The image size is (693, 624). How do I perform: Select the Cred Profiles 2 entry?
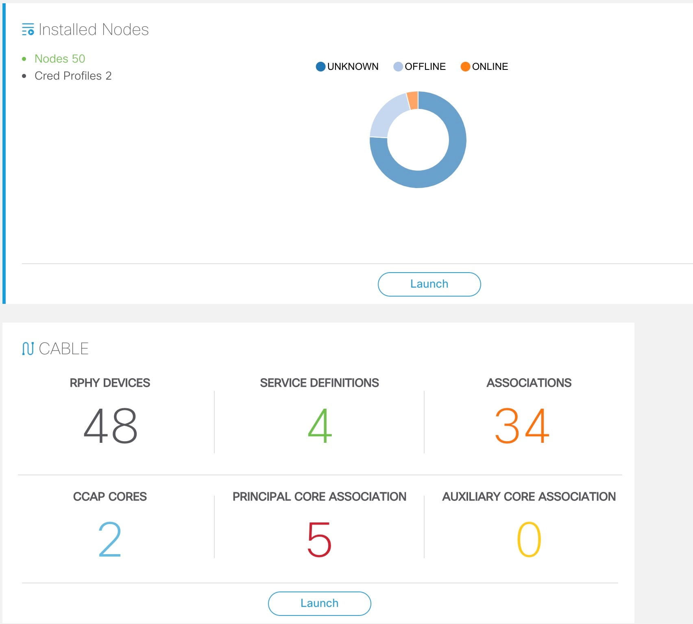(73, 76)
